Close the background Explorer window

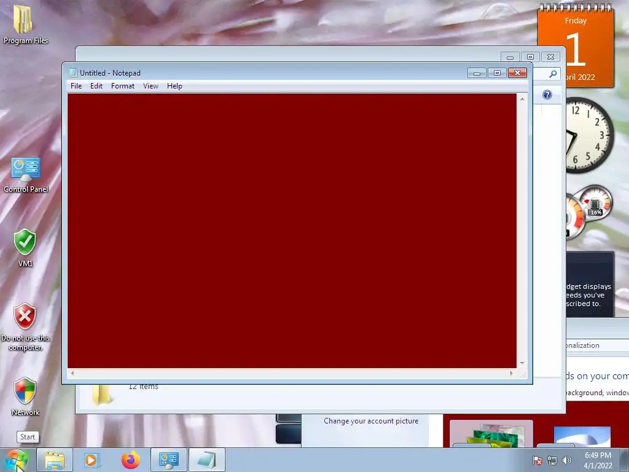tap(551, 57)
